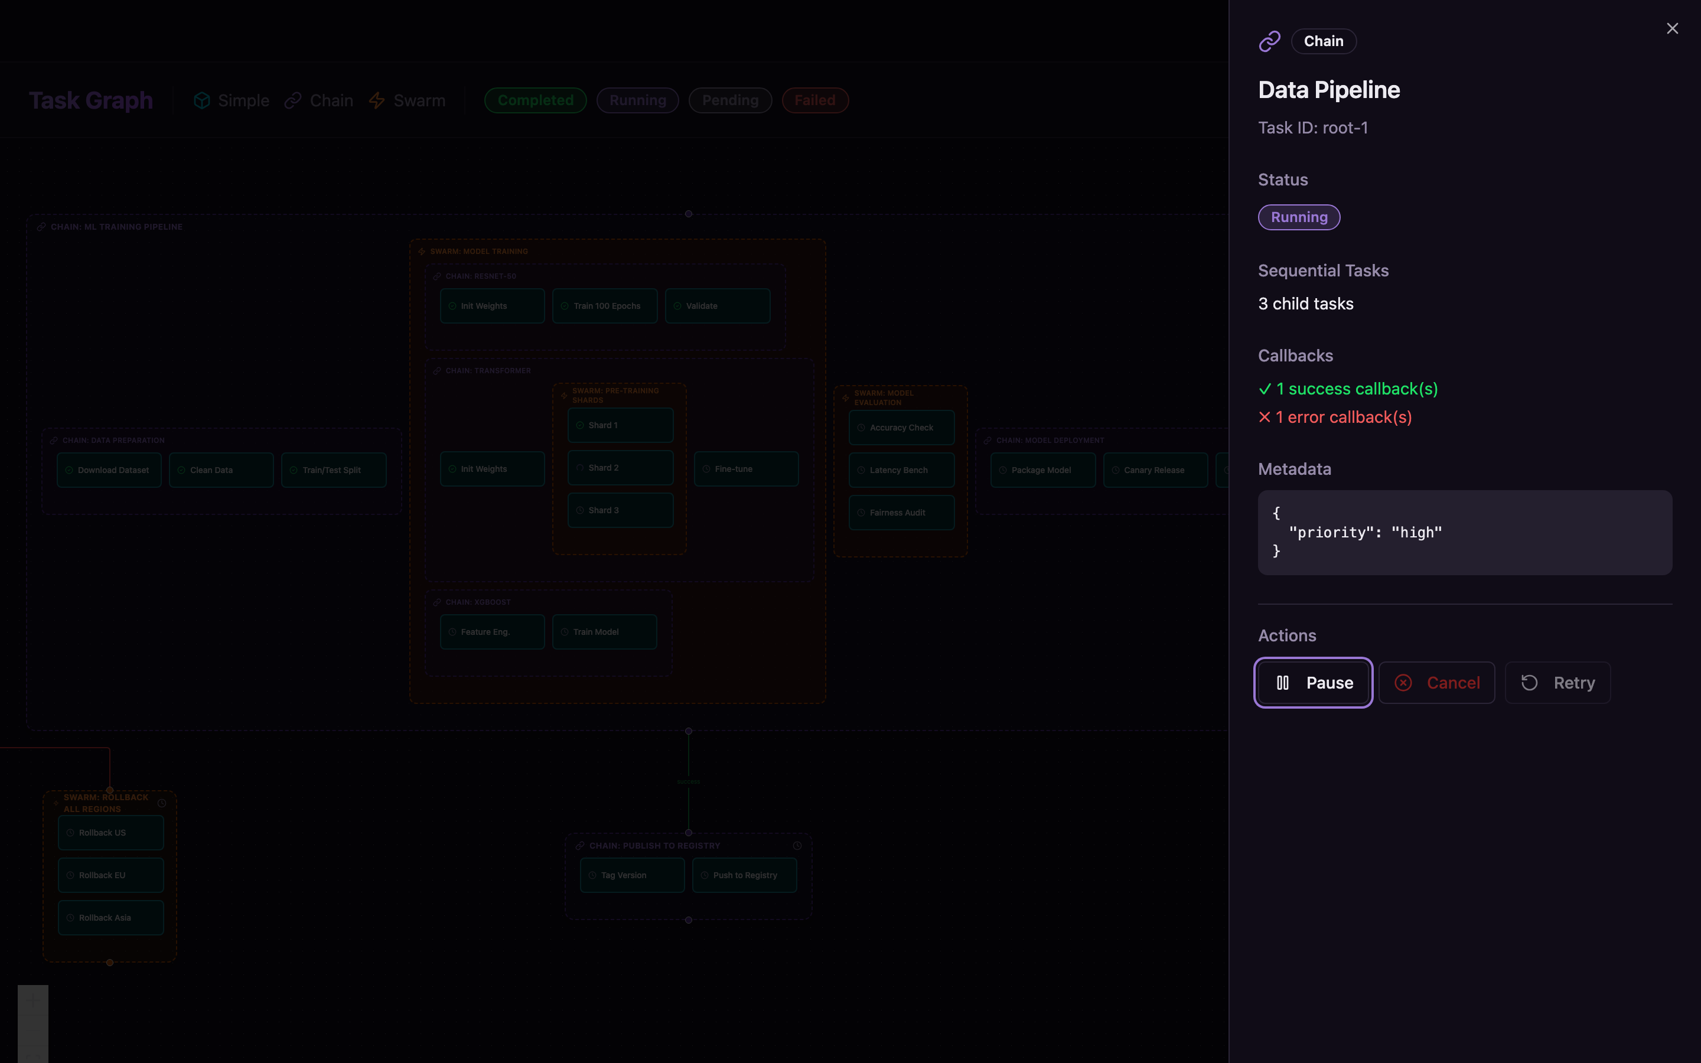Click the Chain link icon in the header toolbar
1701x1063 pixels.
click(x=292, y=100)
